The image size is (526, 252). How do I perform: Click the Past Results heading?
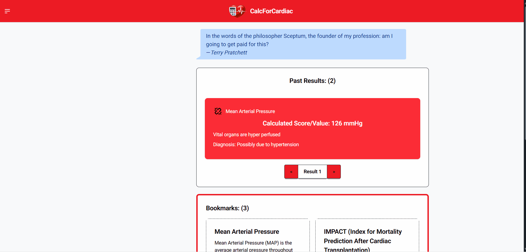tap(312, 81)
